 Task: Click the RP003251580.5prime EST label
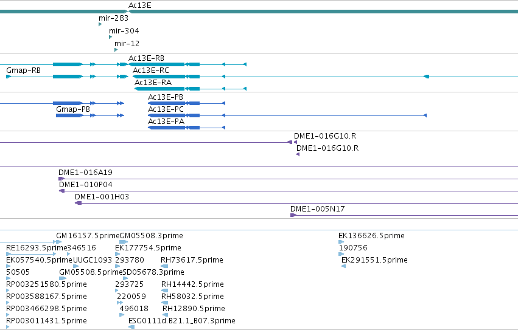point(47,284)
